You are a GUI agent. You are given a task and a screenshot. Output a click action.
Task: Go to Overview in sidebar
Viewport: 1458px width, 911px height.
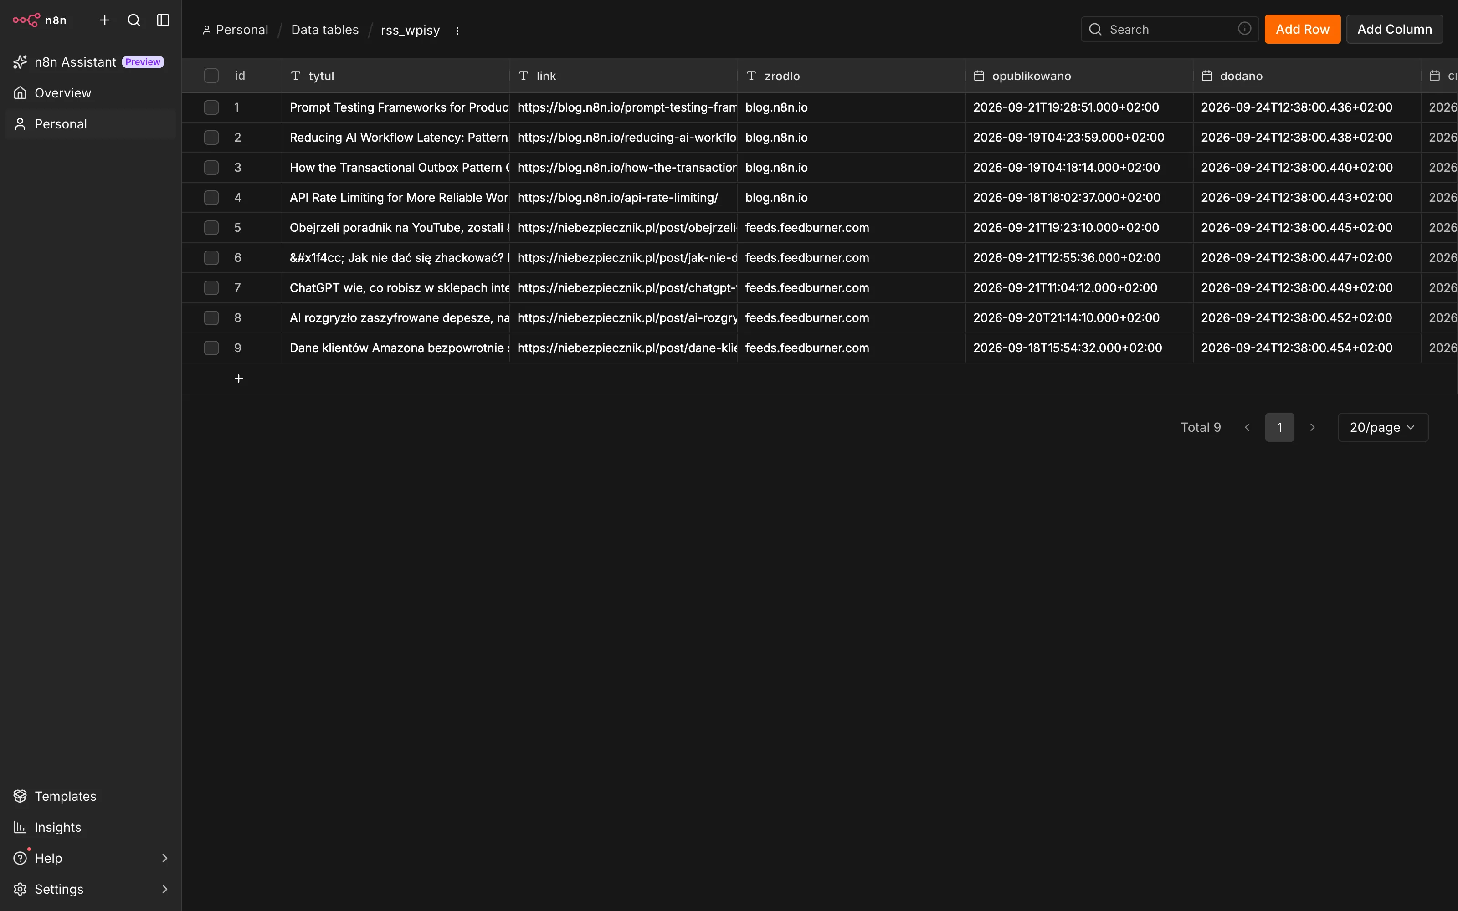tap(91, 93)
